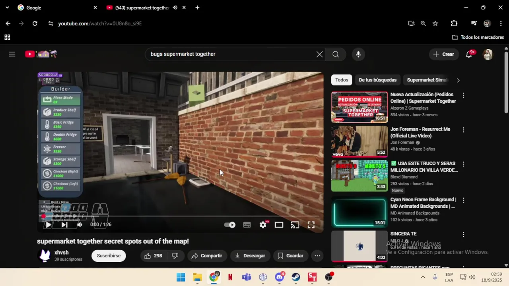The height and width of the screenshot is (286, 509).
Task: Toggle subtitles in the player
Action: click(x=247, y=225)
